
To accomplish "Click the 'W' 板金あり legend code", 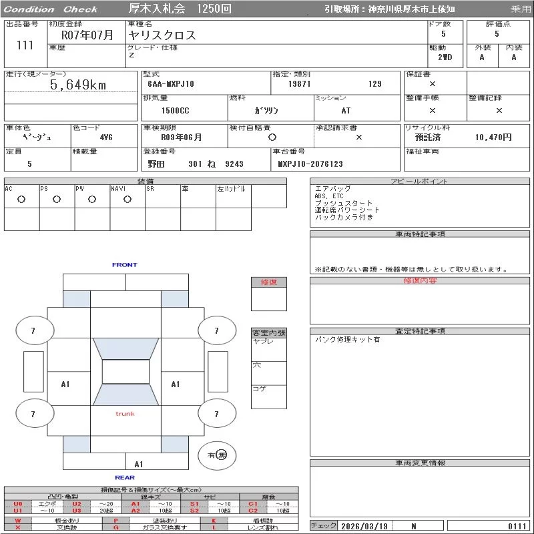I will click(x=18, y=521).
